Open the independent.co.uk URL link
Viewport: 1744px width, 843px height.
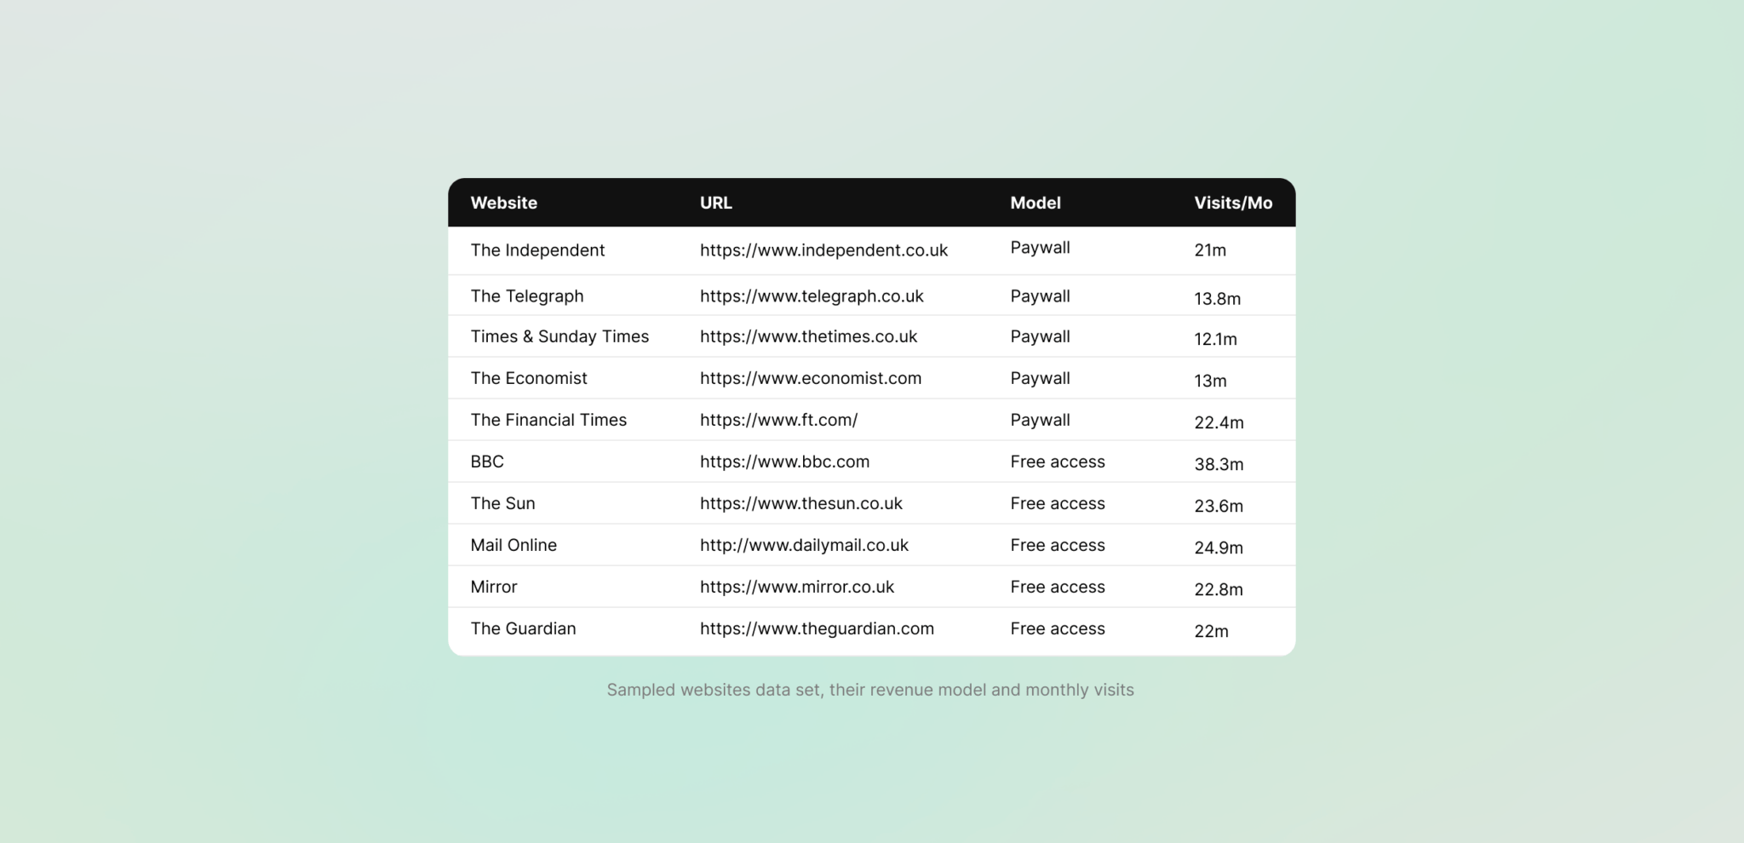pyautogui.click(x=823, y=250)
